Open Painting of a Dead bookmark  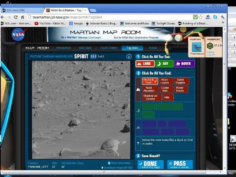tap(193, 23)
